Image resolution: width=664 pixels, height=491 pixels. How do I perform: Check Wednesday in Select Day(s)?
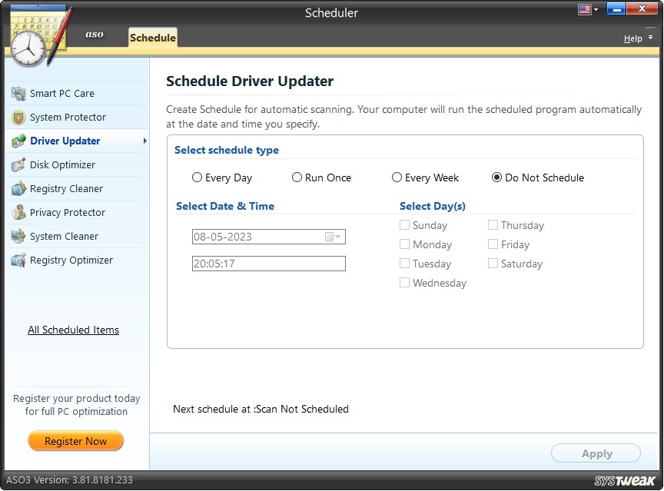[404, 283]
